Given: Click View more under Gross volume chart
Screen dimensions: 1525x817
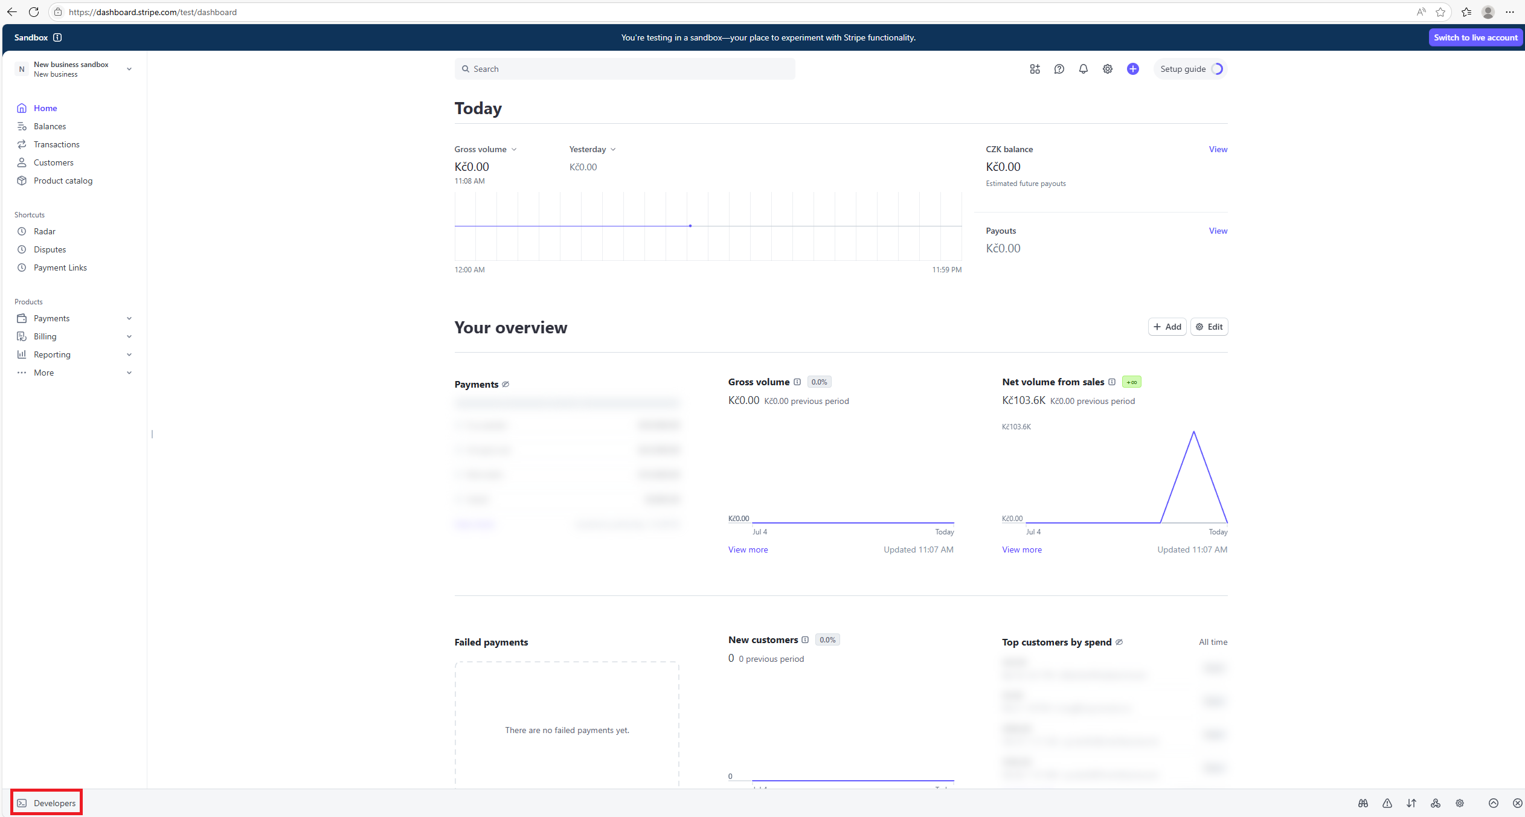Looking at the screenshot, I should pyautogui.click(x=748, y=549).
